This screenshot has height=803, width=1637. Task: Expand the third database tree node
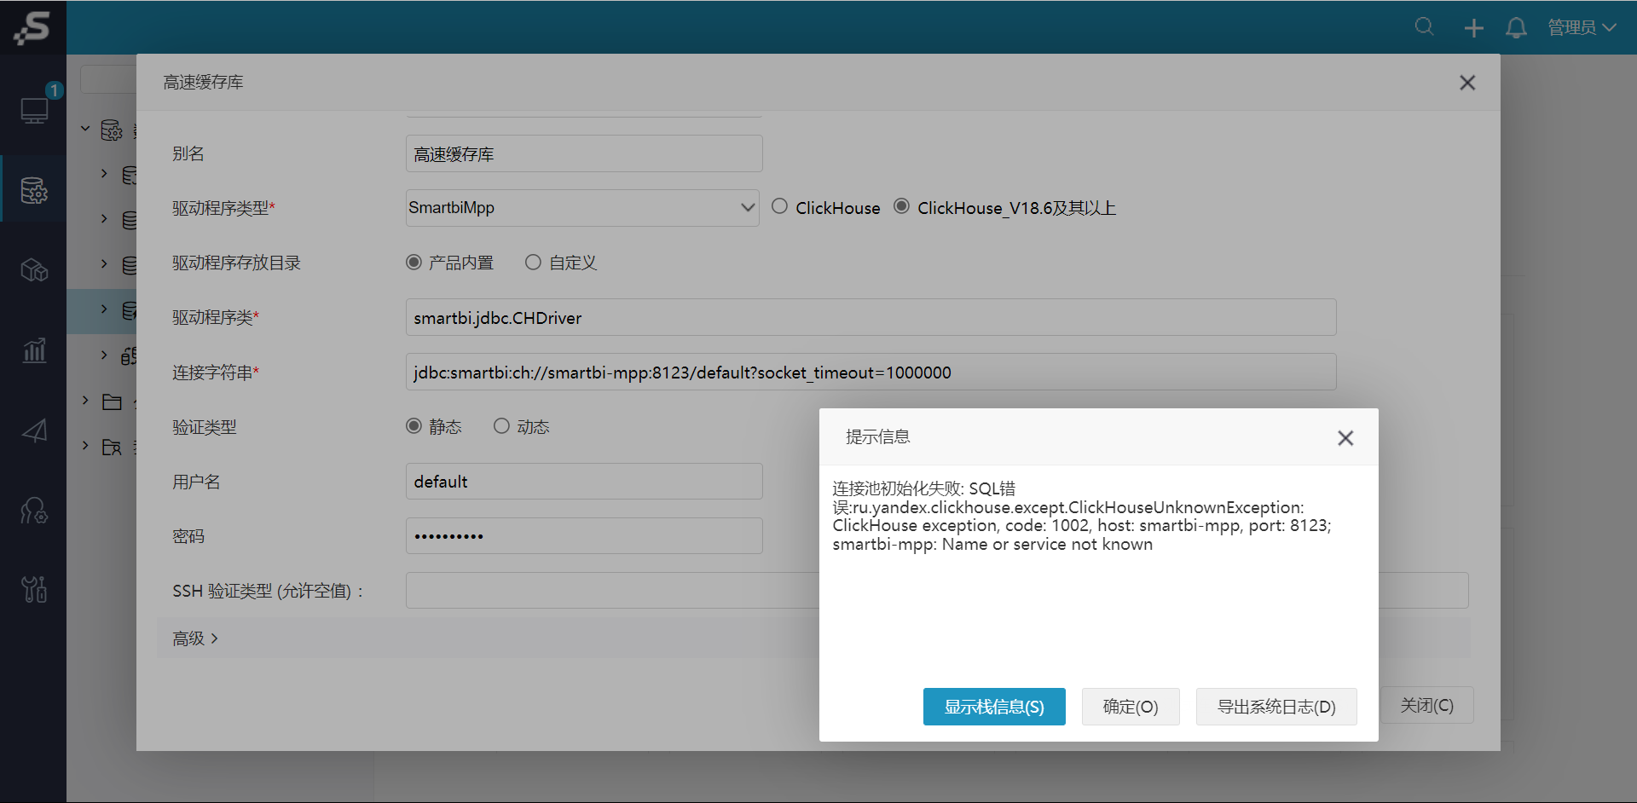click(104, 263)
